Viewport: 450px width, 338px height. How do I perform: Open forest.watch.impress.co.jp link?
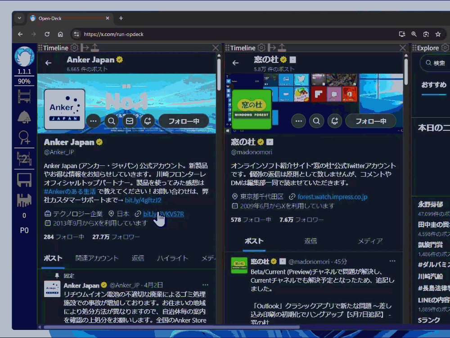[333, 197]
